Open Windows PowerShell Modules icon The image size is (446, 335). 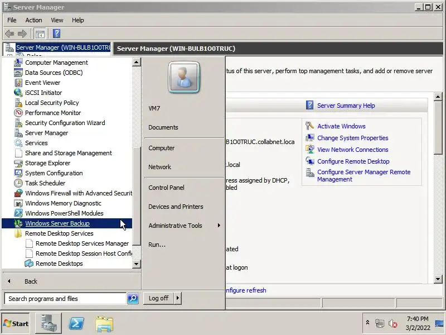tap(18, 213)
